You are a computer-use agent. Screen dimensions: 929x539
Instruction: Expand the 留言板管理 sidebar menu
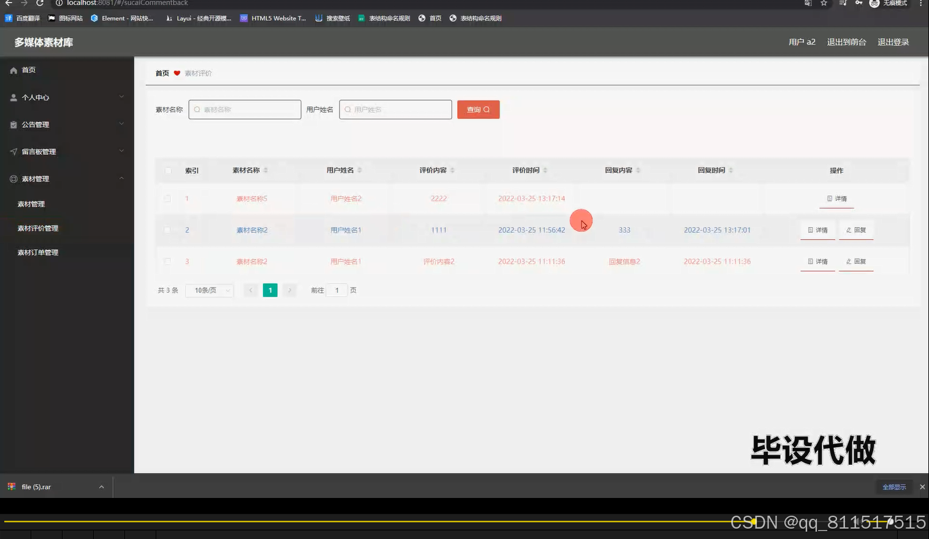pyautogui.click(x=67, y=151)
